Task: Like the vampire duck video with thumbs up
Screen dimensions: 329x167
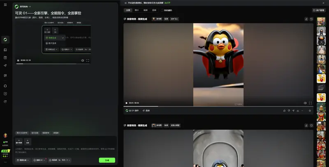Action: (x=284, y=110)
